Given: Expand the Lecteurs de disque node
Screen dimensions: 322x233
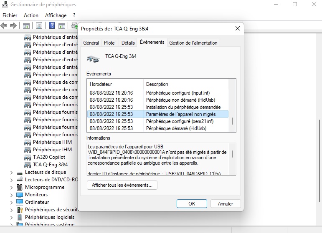Looking at the screenshot, I should [x=12, y=173].
